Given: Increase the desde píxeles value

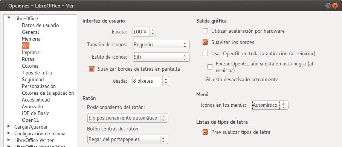Looking at the screenshot, I should point(166,79).
